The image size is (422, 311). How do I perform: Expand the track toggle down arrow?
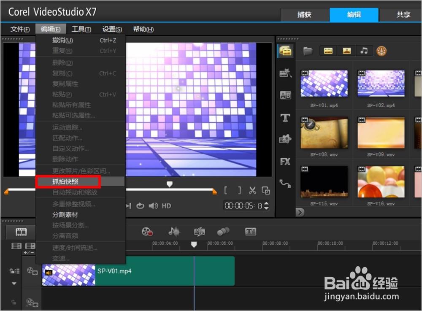pos(14,283)
